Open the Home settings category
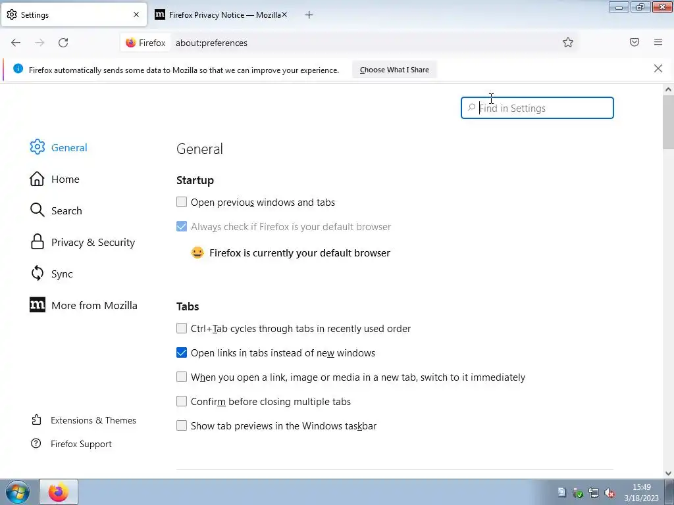The width and height of the screenshot is (674, 505). tap(65, 179)
